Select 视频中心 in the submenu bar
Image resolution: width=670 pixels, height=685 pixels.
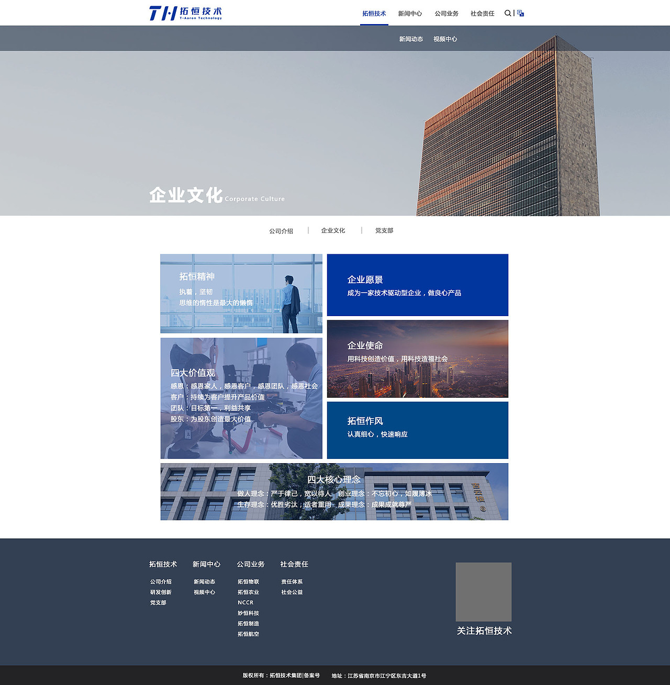coord(445,39)
